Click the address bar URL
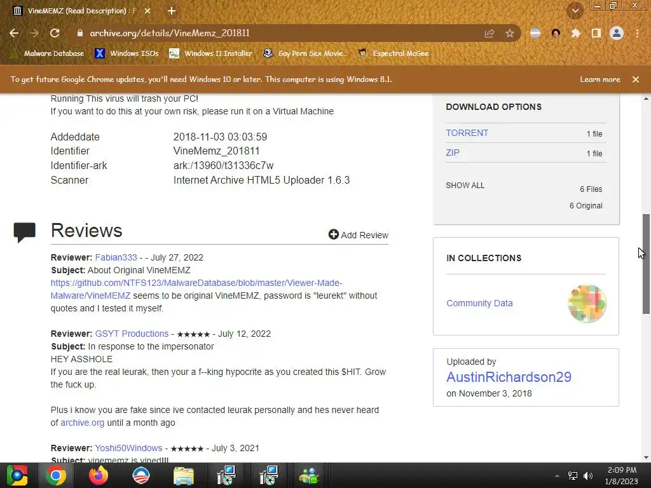The width and height of the screenshot is (651, 488). tap(170, 33)
